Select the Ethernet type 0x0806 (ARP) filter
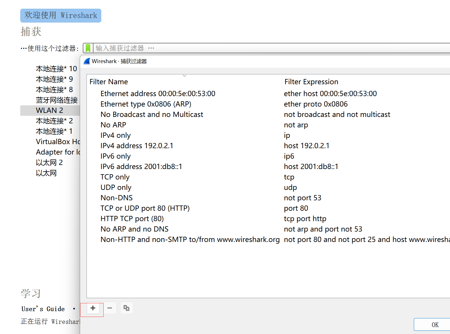The image size is (450, 334). click(x=146, y=104)
